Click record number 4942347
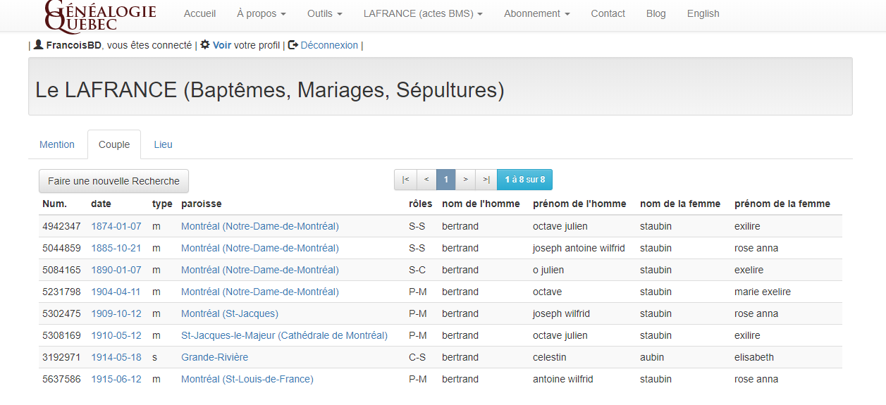 coord(61,226)
